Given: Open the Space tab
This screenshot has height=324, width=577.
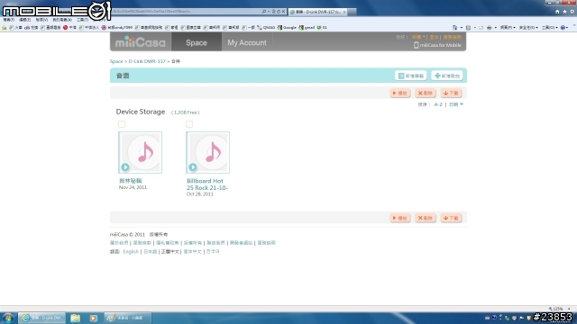Looking at the screenshot, I should tap(197, 42).
